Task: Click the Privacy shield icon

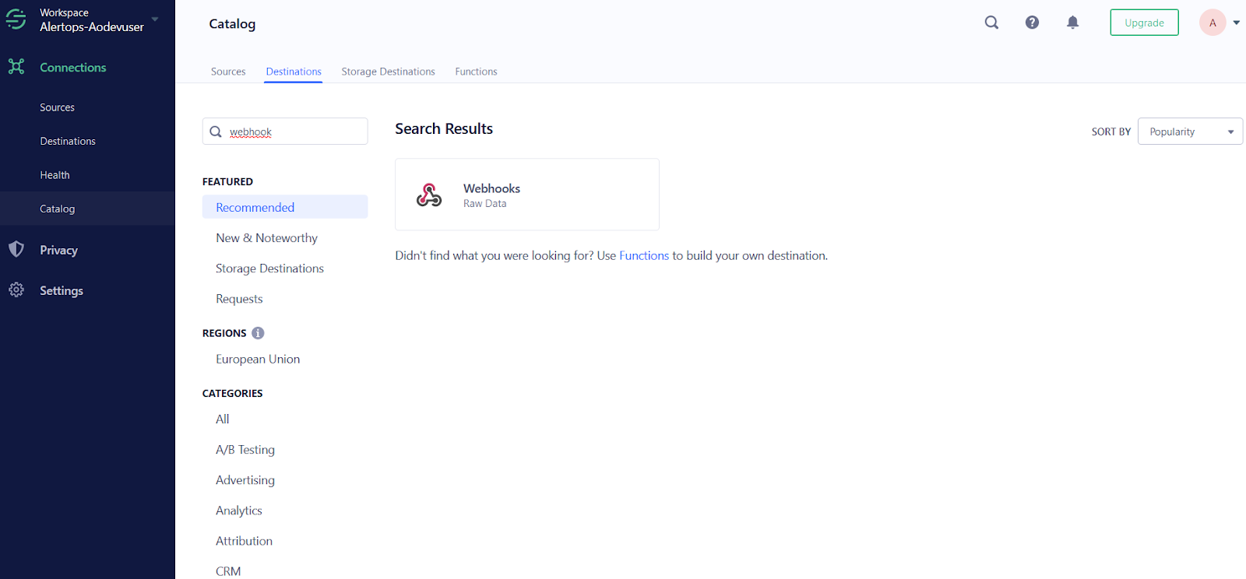Action: [x=16, y=249]
